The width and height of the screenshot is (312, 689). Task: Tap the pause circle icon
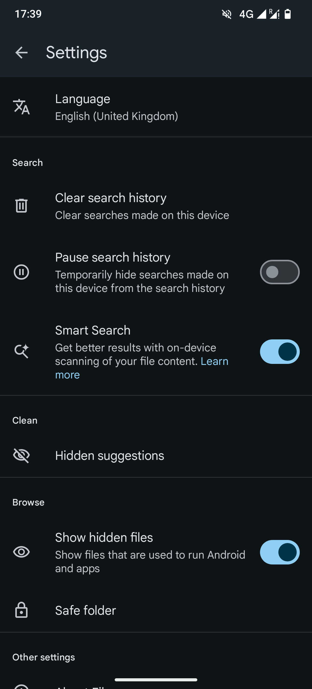(x=21, y=272)
